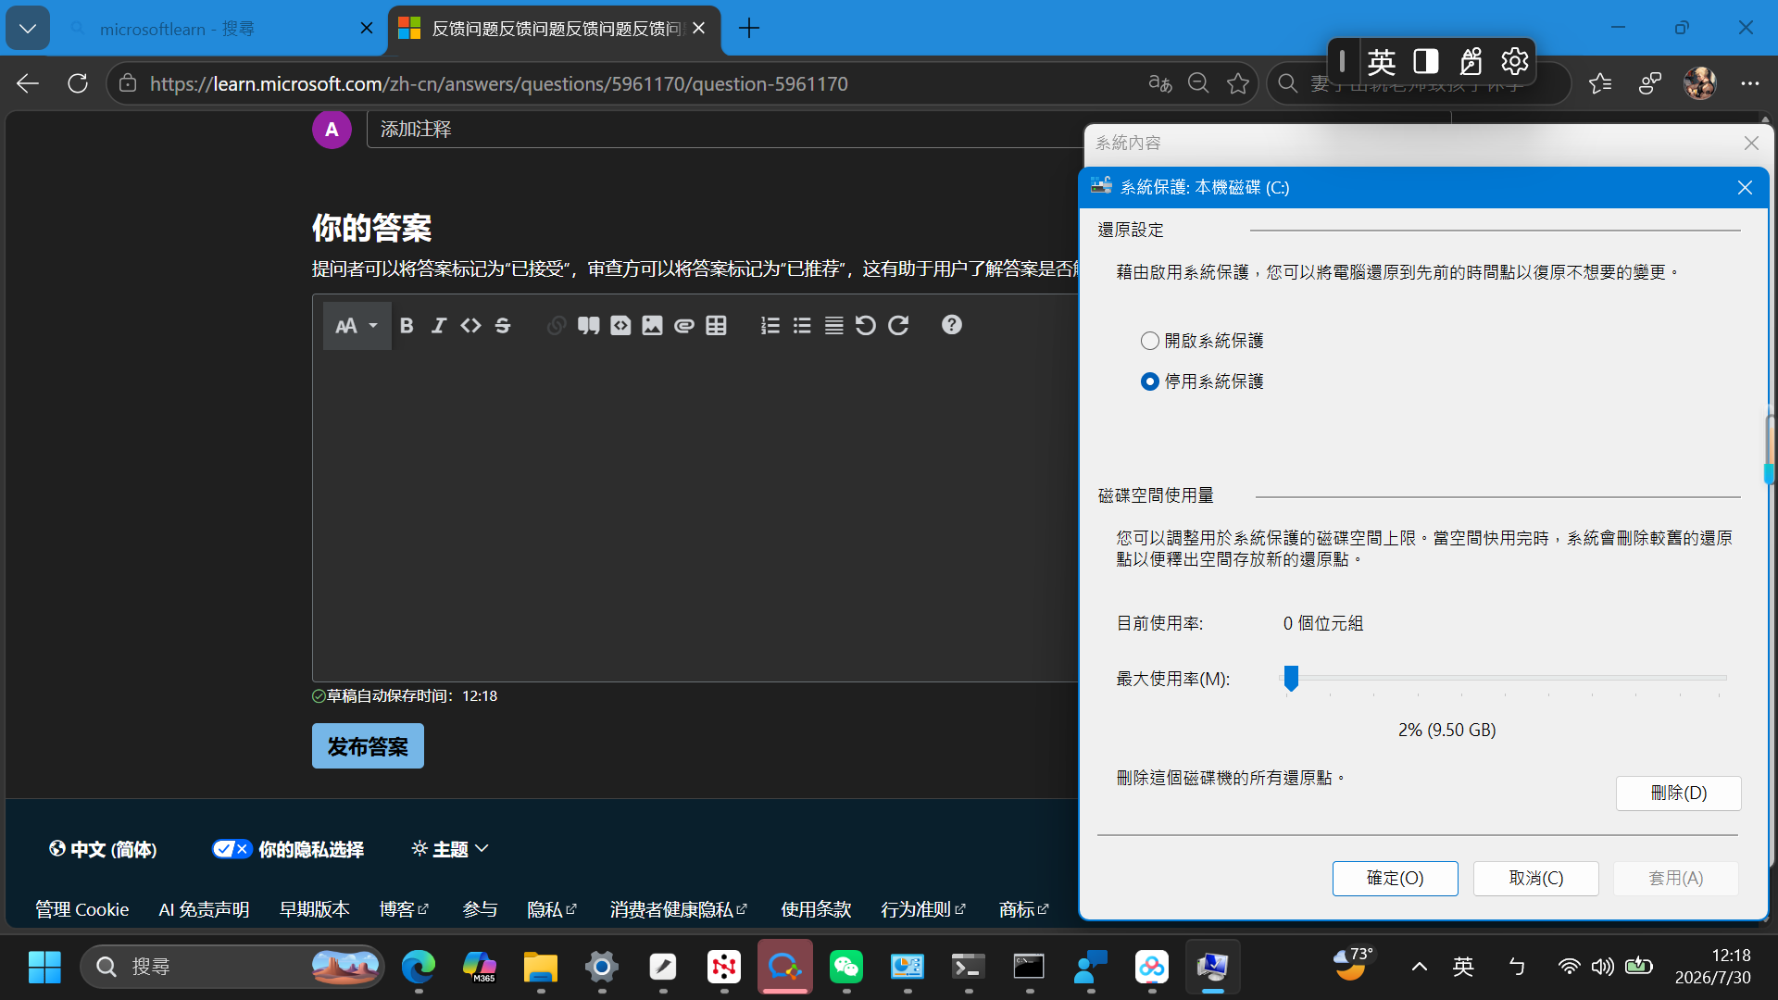Open File Explorer from the taskbar

(540, 967)
